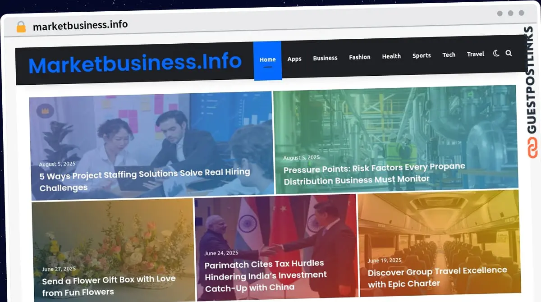
Task: Open the Tech menu item
Action: click(449, 55)
